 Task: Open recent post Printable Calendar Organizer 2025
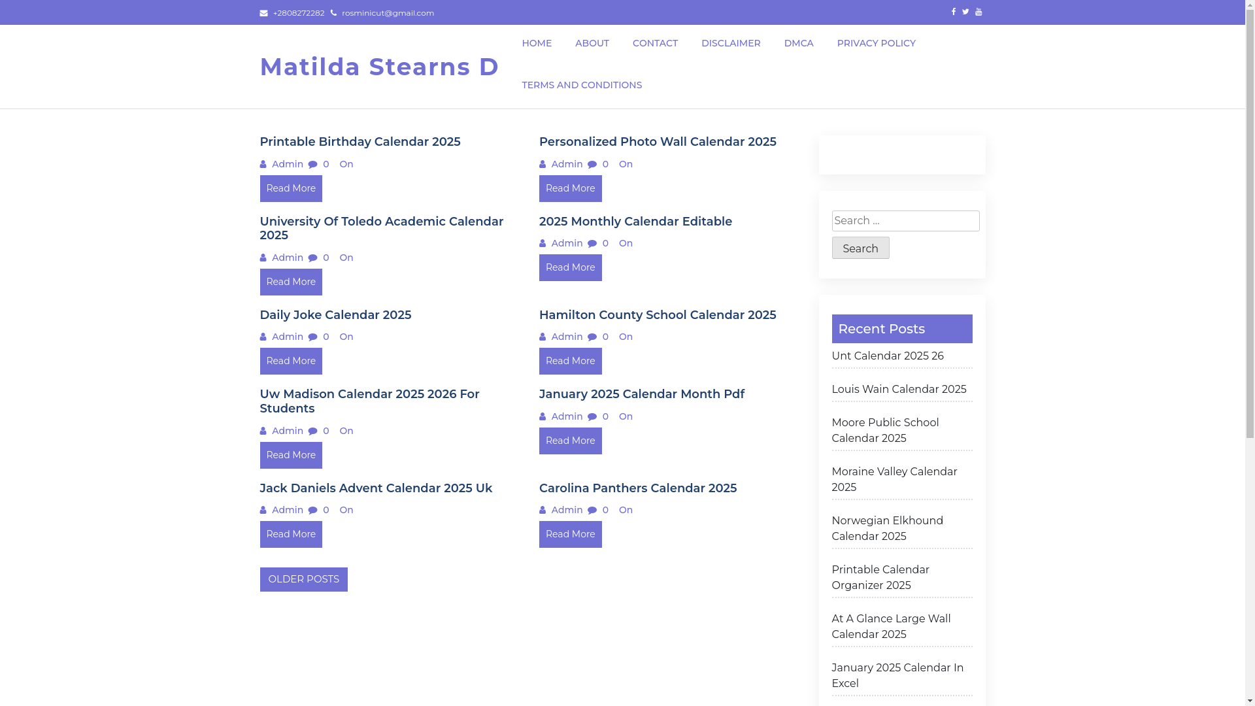click(x=880, y=578)
